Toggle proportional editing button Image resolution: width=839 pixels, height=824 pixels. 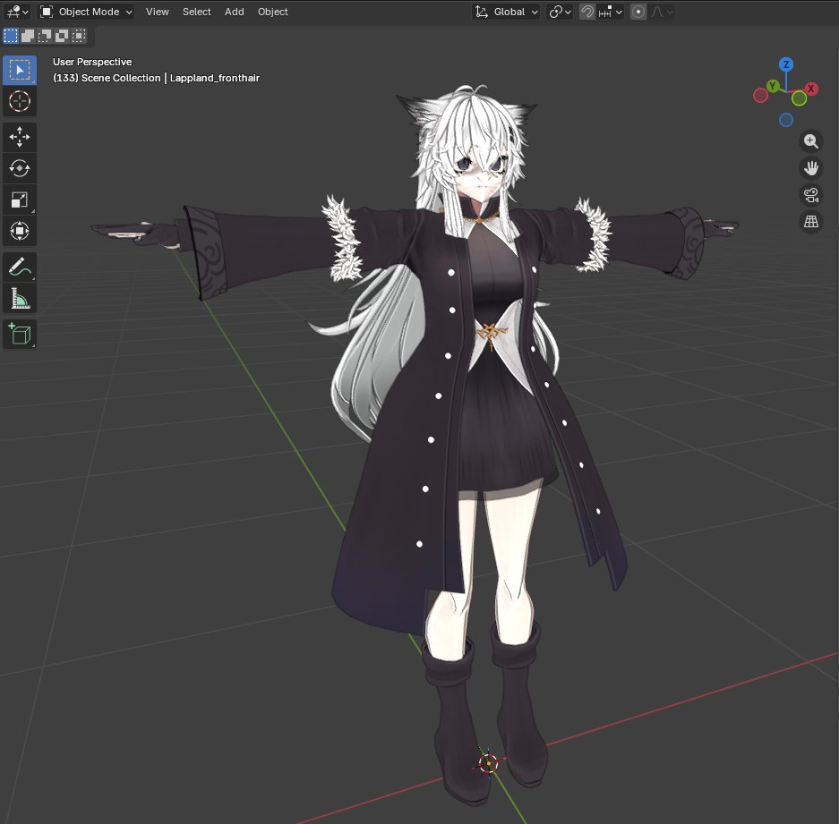point(638,12)
